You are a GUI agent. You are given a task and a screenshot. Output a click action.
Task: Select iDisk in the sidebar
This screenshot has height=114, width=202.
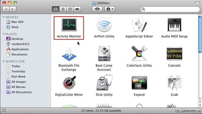12,27
